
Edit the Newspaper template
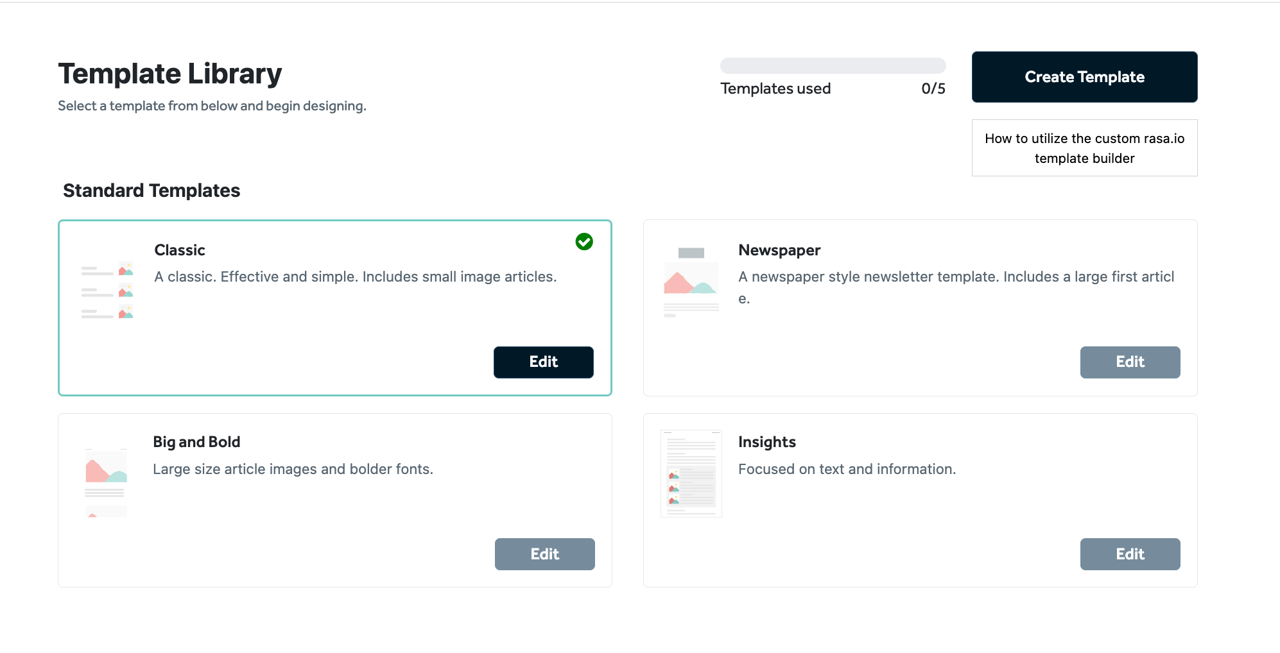pos(1130,362)
